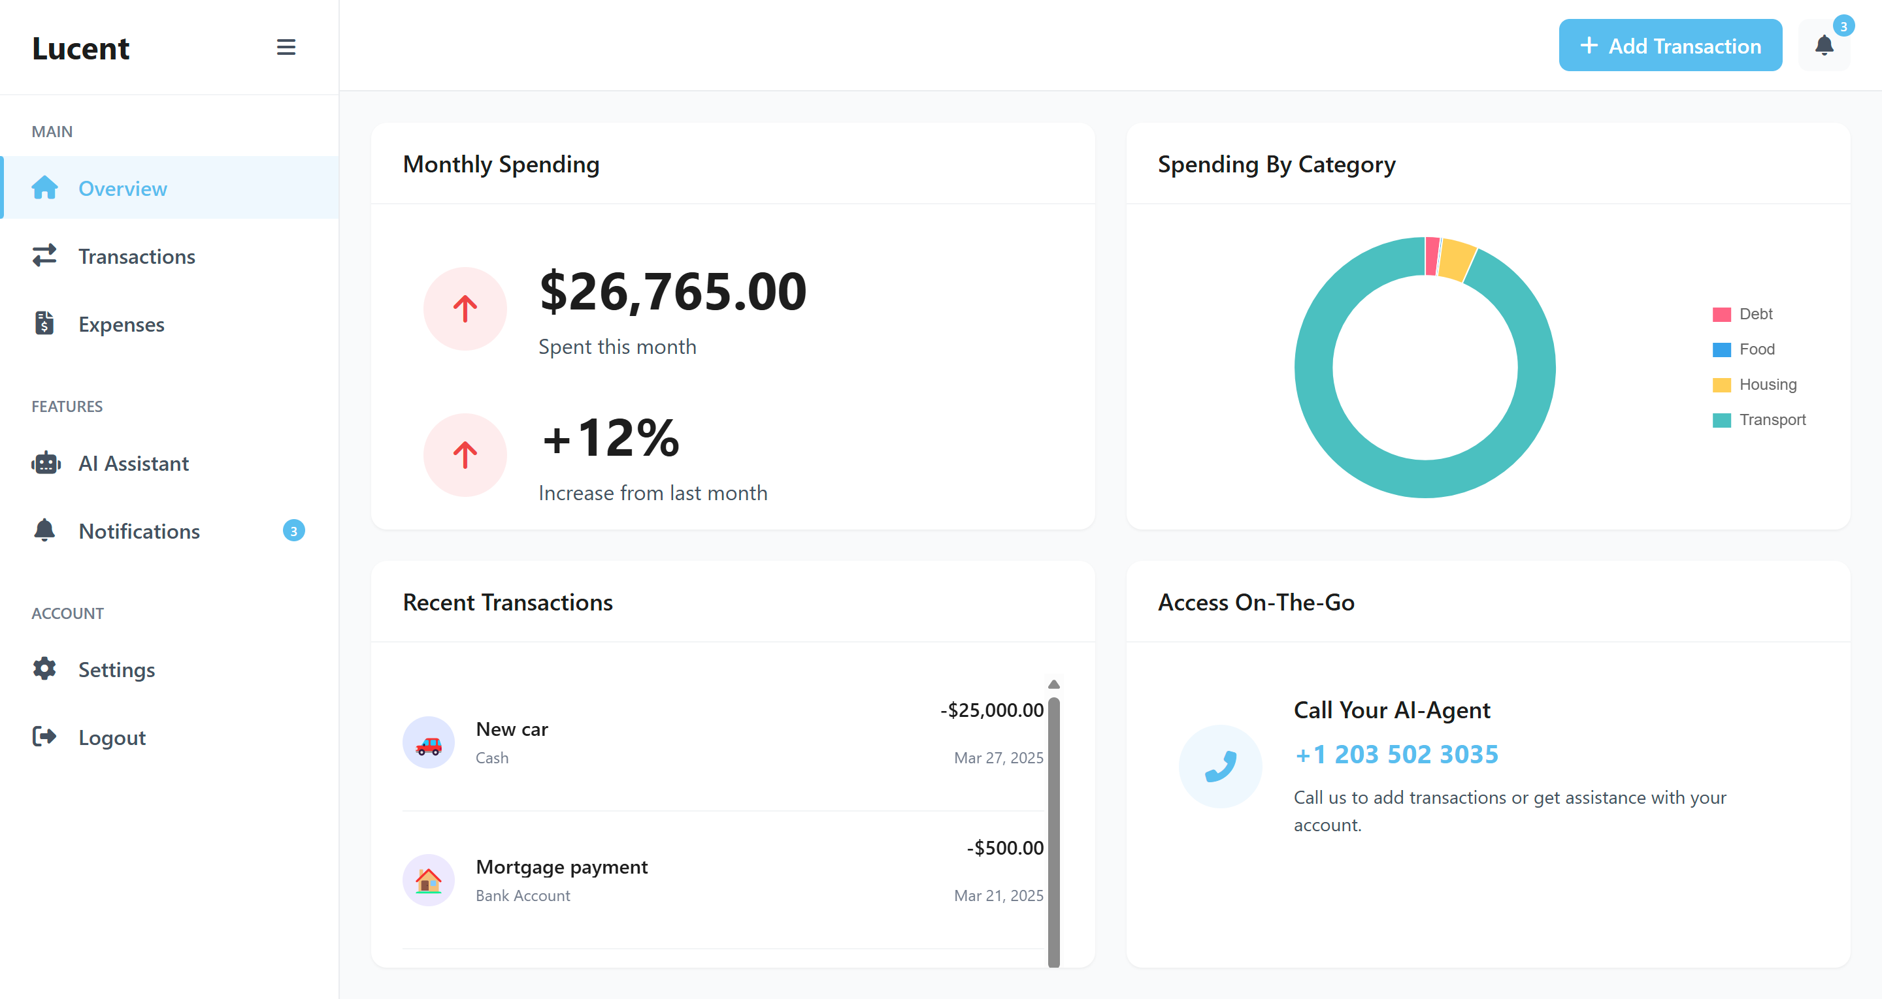Click the blue phone icon circle
1882x999 pixels.
point(1219,766)
